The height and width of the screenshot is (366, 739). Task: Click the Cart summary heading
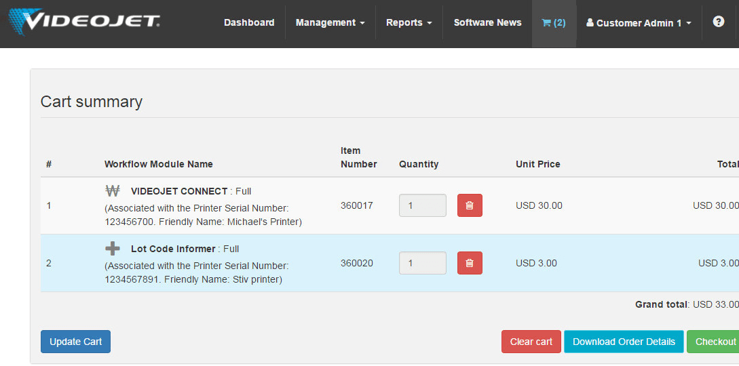[92, 102]
